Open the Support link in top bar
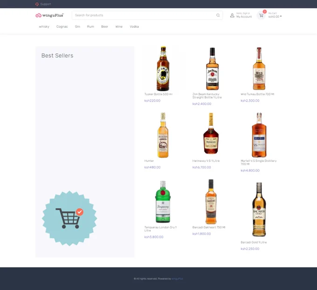The width and height of the screenshot is (317, 290). pos(46,4)
